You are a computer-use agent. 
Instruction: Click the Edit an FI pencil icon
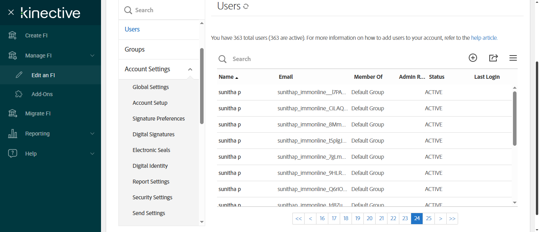click(19, 75)
